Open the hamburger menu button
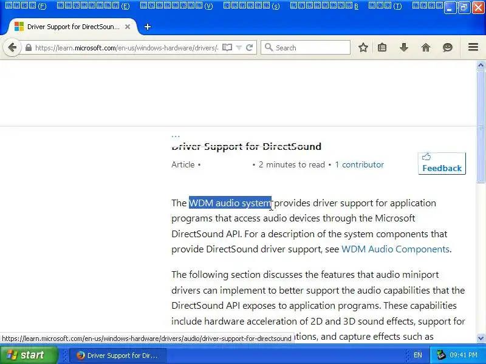The width and height of the screenshot is (486, 364). tap(473, 47)
